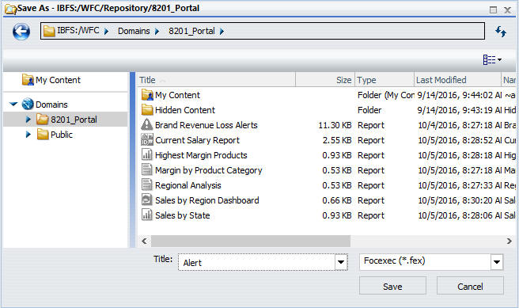Click the Public folder icon
The width and height of the screenshot is (519, 308).
click(x=43, y=134)
